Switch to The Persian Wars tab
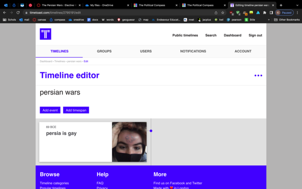 pos(59,5)
